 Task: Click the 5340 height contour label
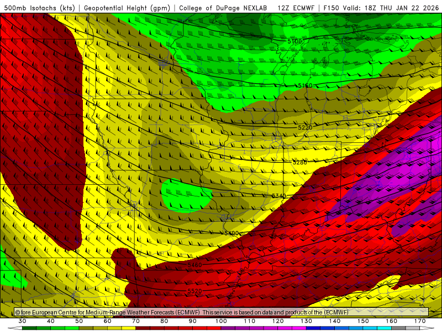coord(279,196)
